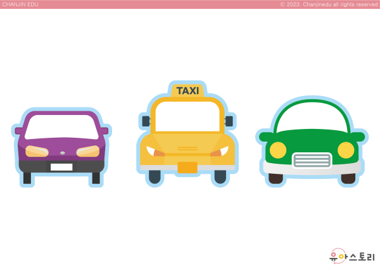Click the CHANJIN EDU header text
This screenshot has height=268, width=380.
tap(20, 4)
